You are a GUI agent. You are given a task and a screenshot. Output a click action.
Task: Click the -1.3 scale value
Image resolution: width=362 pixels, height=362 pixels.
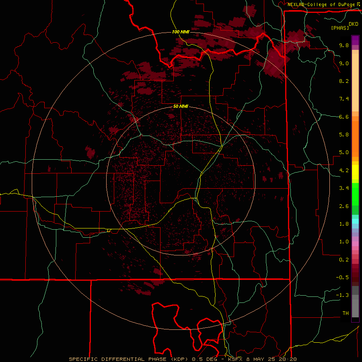point(342,295)
